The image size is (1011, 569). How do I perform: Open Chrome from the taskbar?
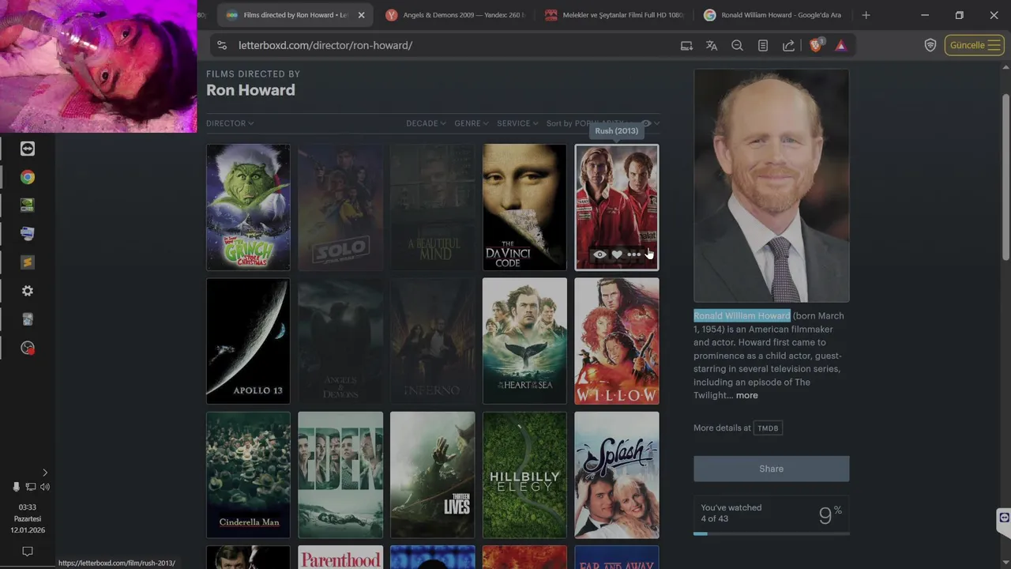click(28, 177)
